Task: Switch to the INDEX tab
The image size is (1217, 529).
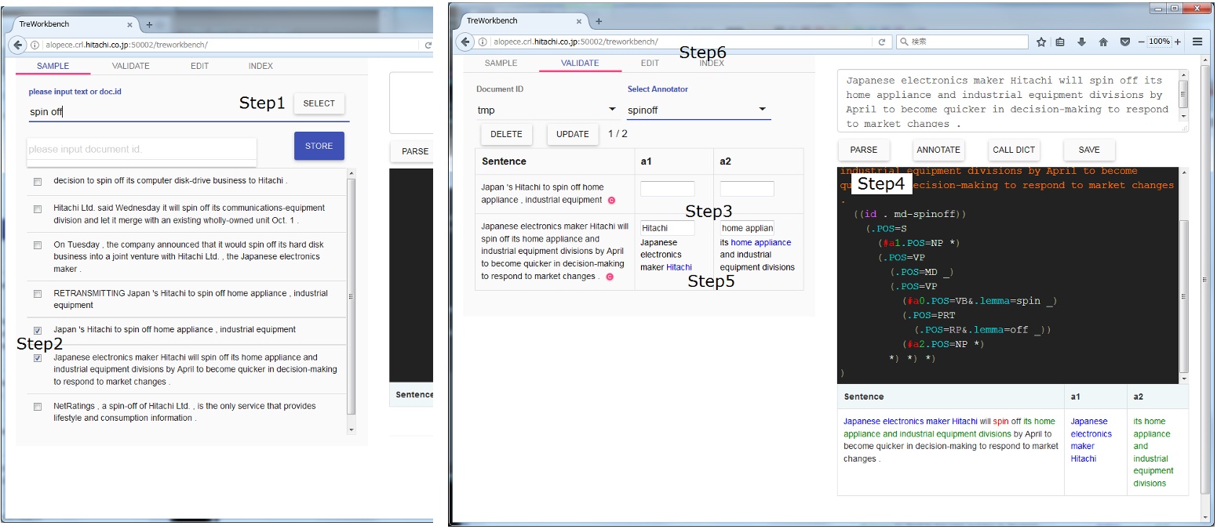Action: click(712, 62)
